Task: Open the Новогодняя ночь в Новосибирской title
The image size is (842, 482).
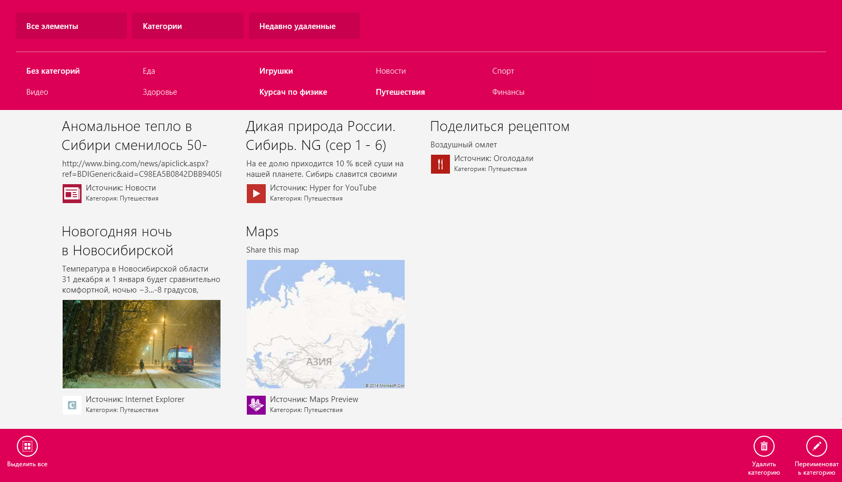Action: 117,241
